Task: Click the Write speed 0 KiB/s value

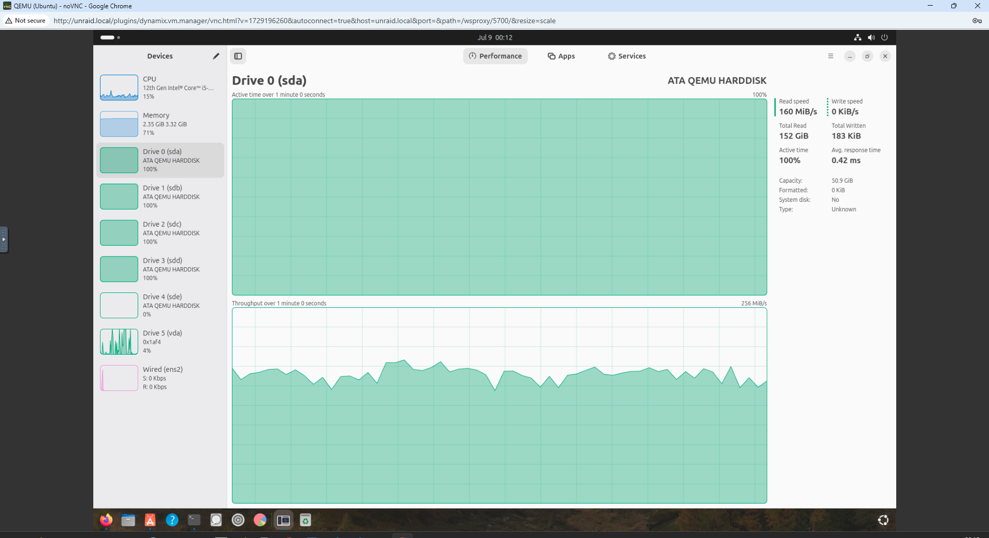Action: click(845, 112)
